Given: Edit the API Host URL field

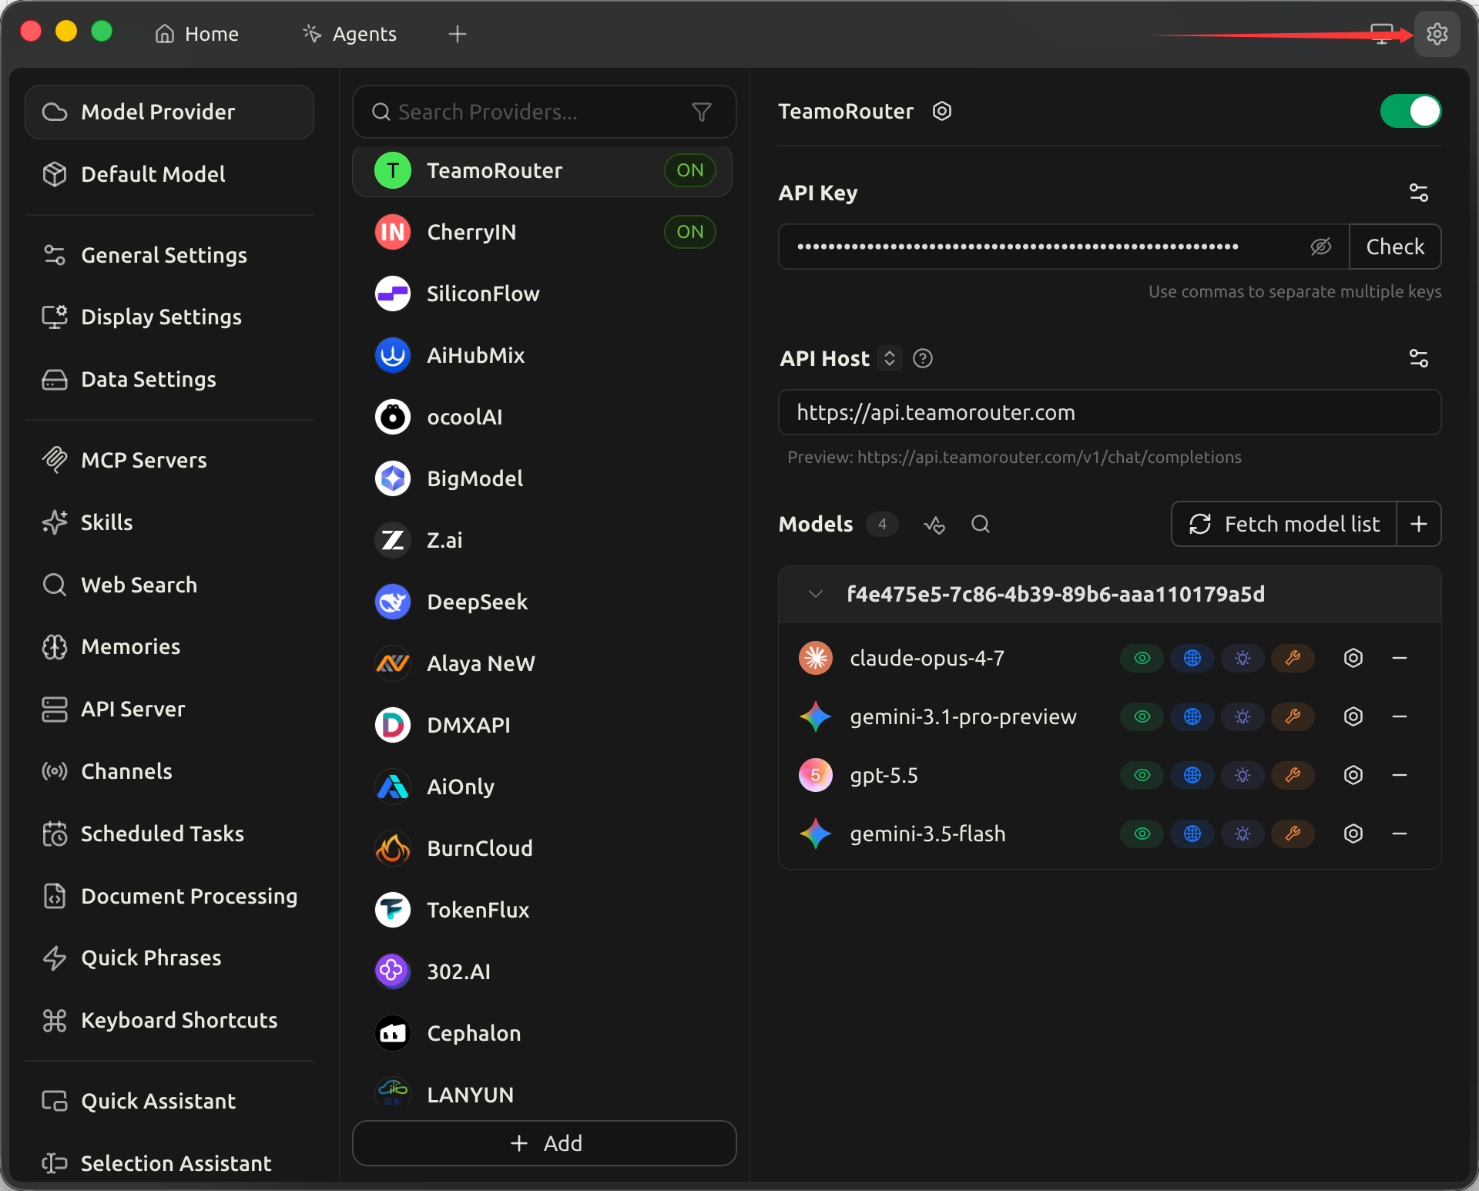Looking at the screenshot, I should click(x=1110, y=412).
